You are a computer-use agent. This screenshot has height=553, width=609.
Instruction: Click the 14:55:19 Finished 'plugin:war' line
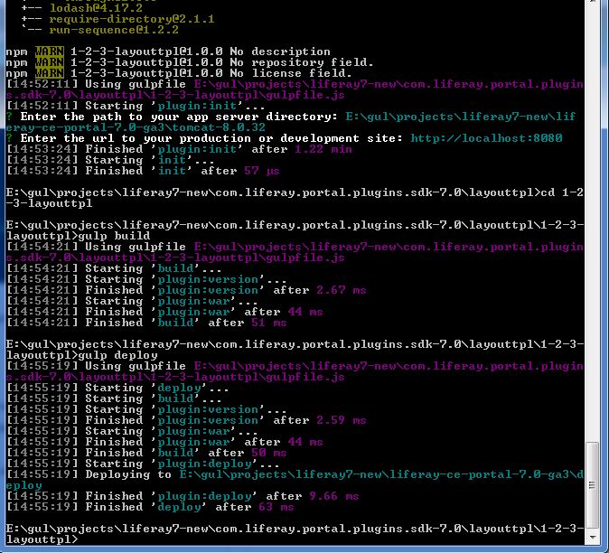point(164,442)
